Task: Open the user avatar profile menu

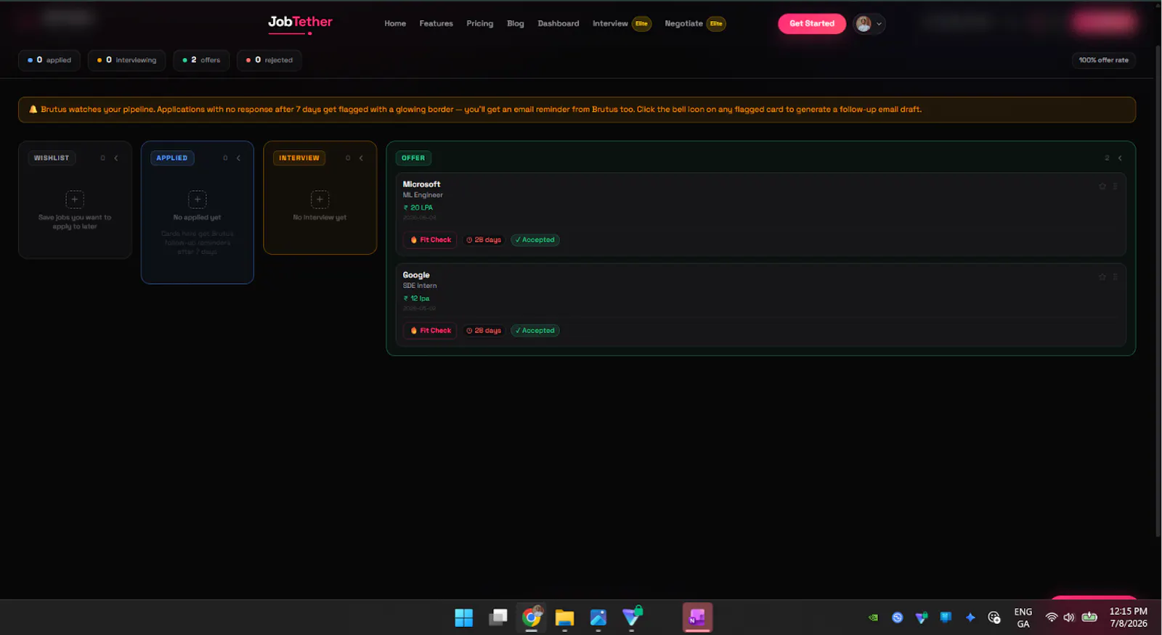Action: pos(869,24)
